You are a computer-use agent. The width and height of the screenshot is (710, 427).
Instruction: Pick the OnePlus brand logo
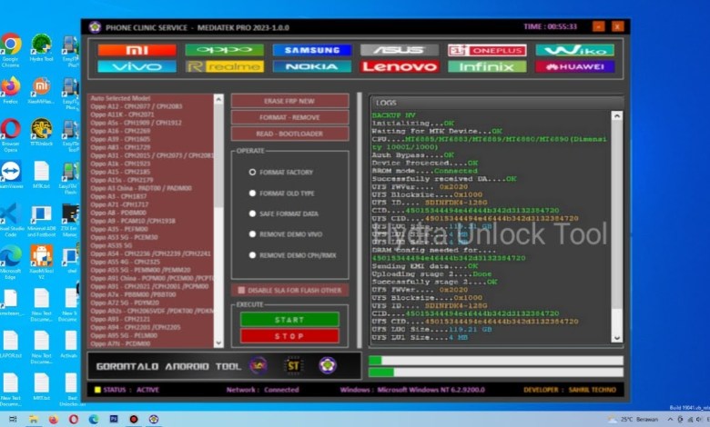point(486,50)
